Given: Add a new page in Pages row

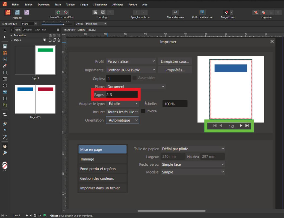Looking at the screenshot, I should [50, 40].
